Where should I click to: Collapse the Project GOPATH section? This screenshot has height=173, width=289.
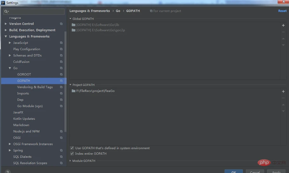[x=70, y=85]
